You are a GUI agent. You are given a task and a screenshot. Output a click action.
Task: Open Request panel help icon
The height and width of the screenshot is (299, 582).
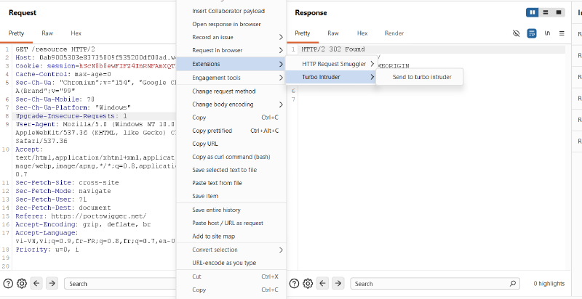8,284
